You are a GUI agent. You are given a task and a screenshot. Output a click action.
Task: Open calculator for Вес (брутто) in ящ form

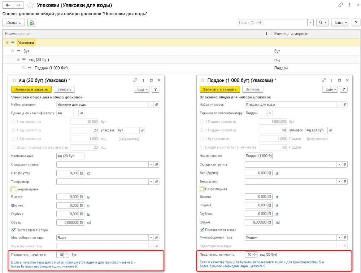pos(81,173)
